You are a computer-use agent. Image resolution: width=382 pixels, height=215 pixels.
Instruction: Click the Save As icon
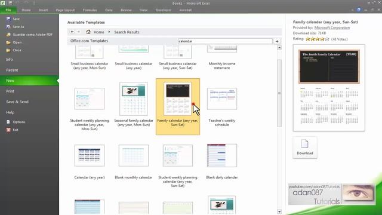point(8,26)
